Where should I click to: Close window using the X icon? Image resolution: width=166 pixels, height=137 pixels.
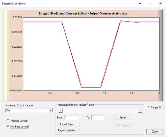tap(160, 3)
